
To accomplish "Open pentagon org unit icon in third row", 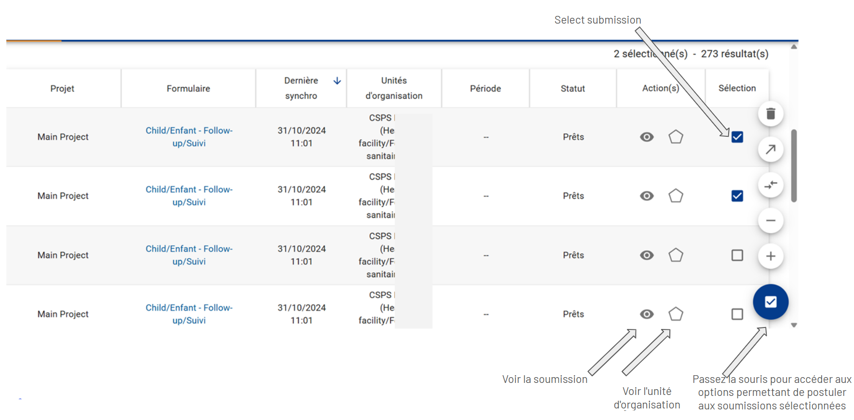I will (676, 255).
